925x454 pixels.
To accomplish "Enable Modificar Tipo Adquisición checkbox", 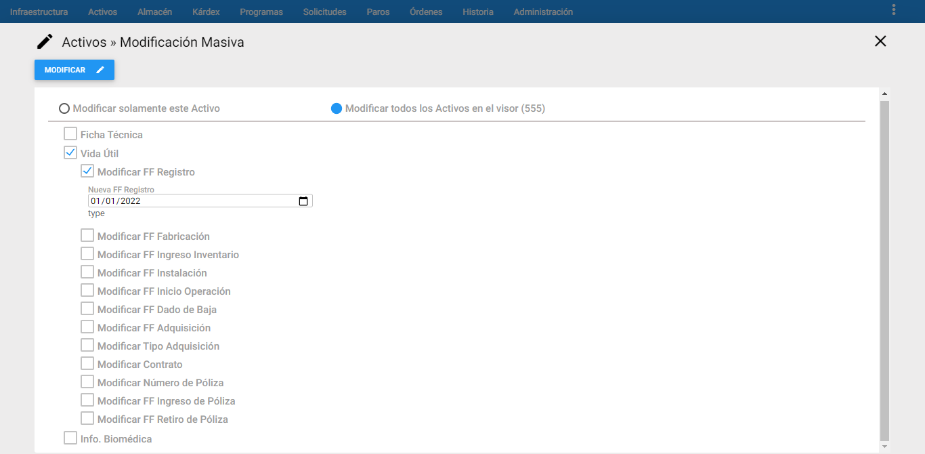I will [87, 345].
